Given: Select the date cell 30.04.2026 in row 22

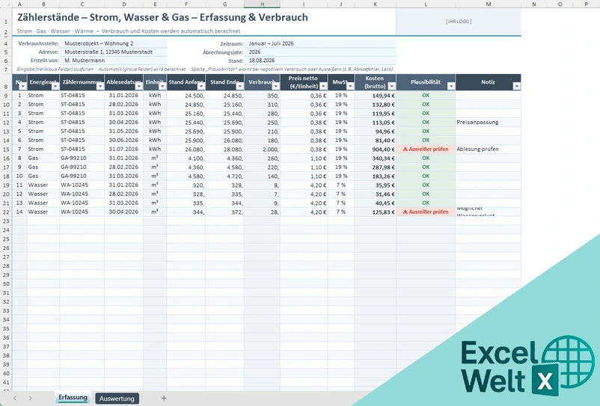Looking at the screenshot, I should pos(123,212).
